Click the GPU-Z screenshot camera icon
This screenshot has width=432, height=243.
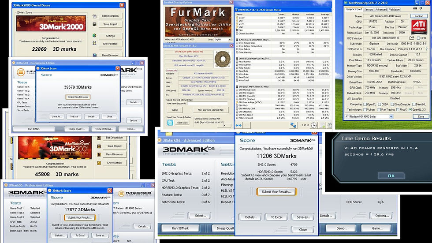pyautogui.click(x=415, y=8)
